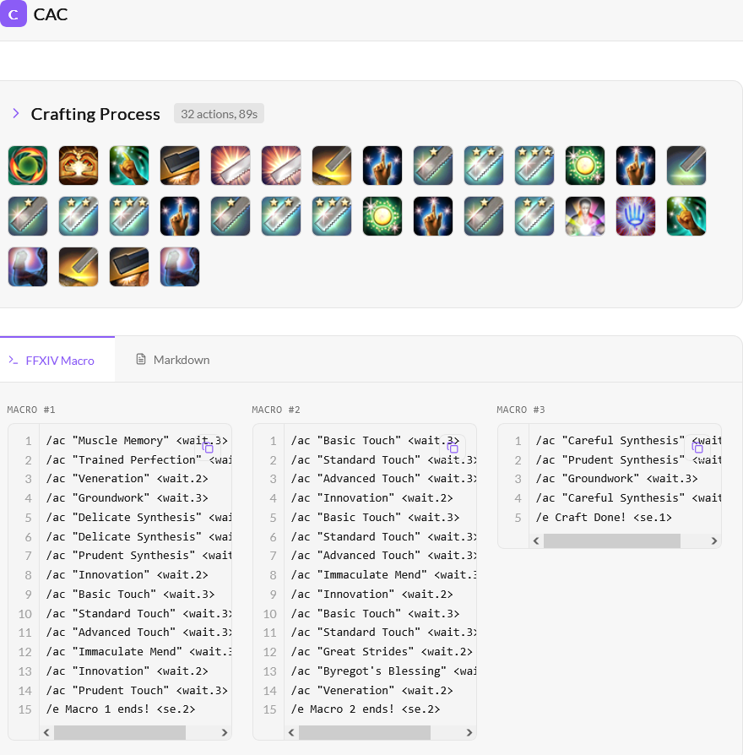Click the first Basic Touch one-star icon

point(433,166)
